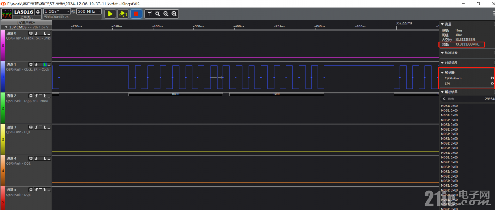The width and height of the screenshot is (495, 210).
Task: Open channel 1 settings gear
Action: 31,64
